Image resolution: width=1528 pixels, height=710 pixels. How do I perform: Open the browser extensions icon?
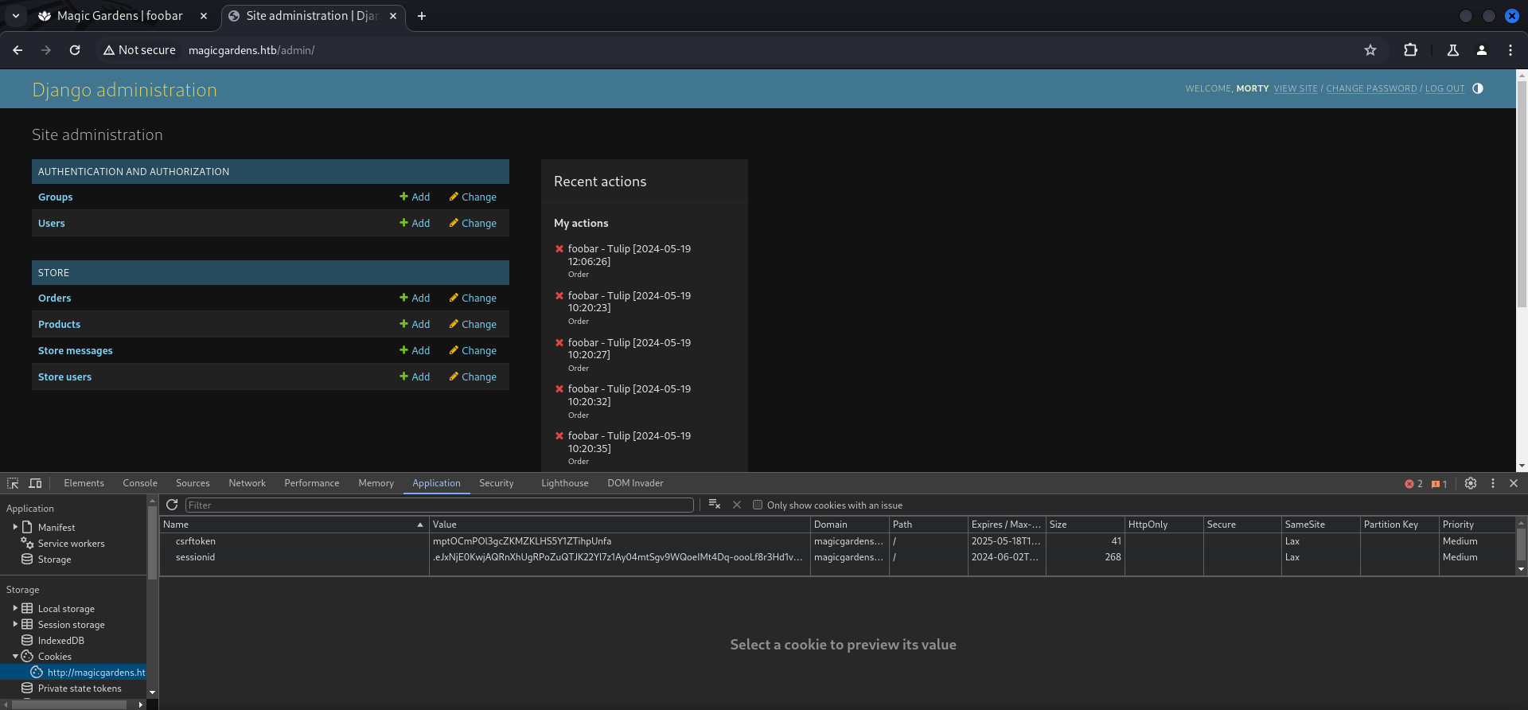(x=1410, y=50)
